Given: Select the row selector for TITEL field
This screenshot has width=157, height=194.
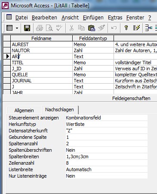Looking at the screenshot, I should 7,63.
